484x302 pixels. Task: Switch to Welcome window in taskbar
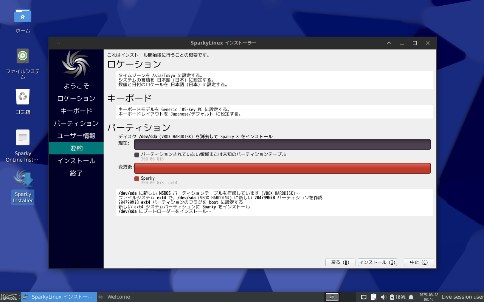[x=118, y=297]
